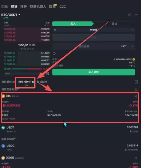Click the diamond icon below amount field

coord(54,54)
